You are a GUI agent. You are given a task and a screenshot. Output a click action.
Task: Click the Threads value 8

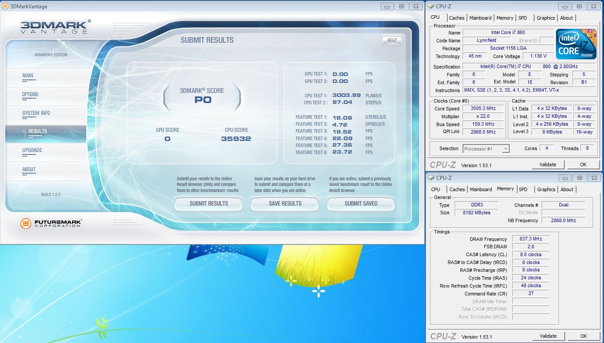pos(587,148)
